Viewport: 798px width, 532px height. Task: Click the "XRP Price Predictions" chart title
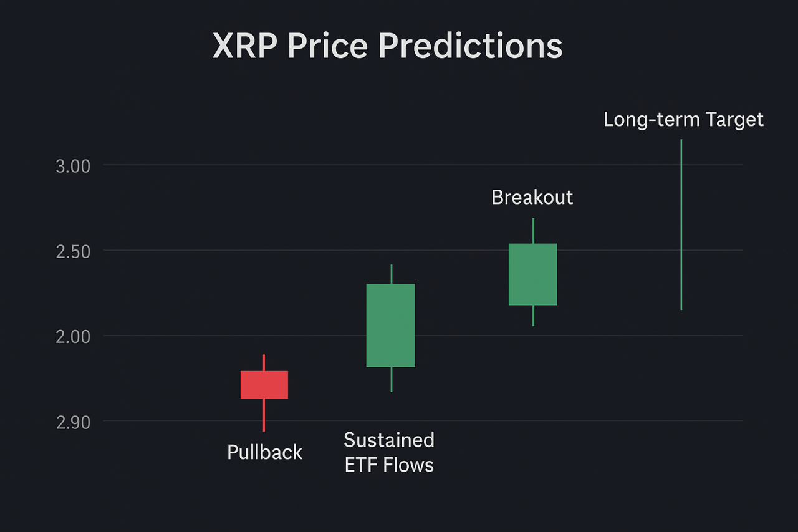[387, 46]
